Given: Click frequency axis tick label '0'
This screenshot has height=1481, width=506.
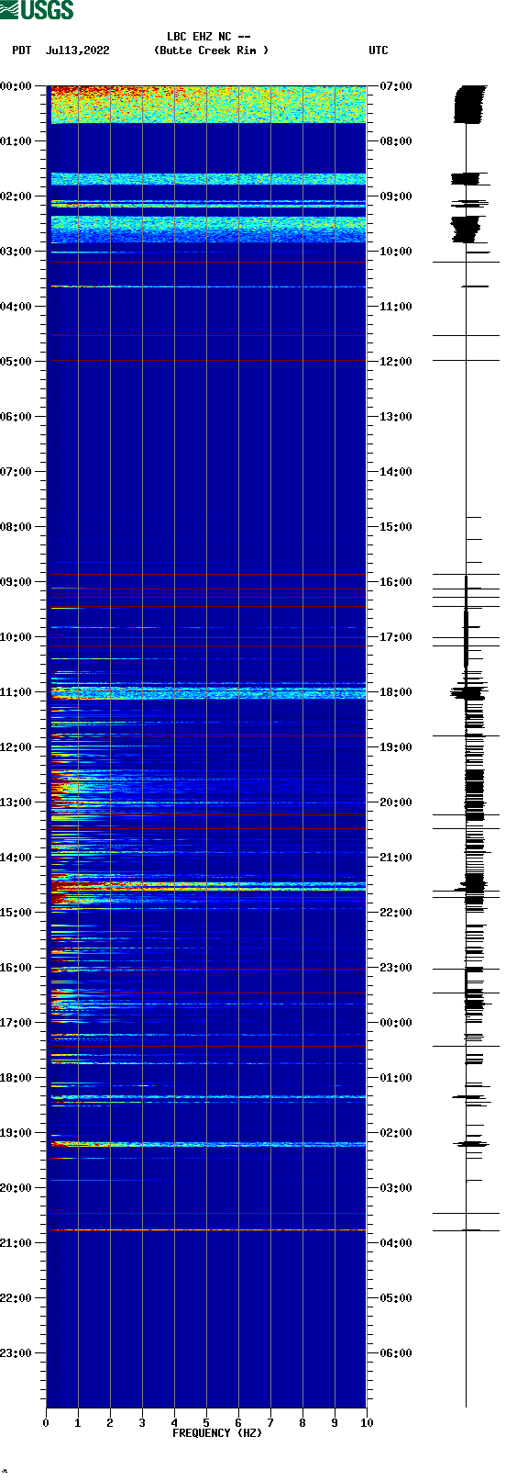Looking at the screenshot, I should pyautogui.click(x=46, y=1423).
